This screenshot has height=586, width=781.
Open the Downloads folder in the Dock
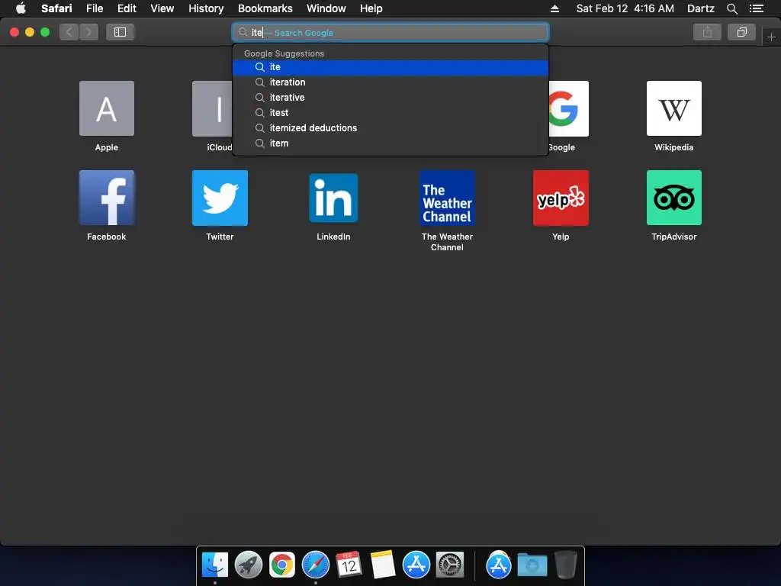tap(532, 565)
